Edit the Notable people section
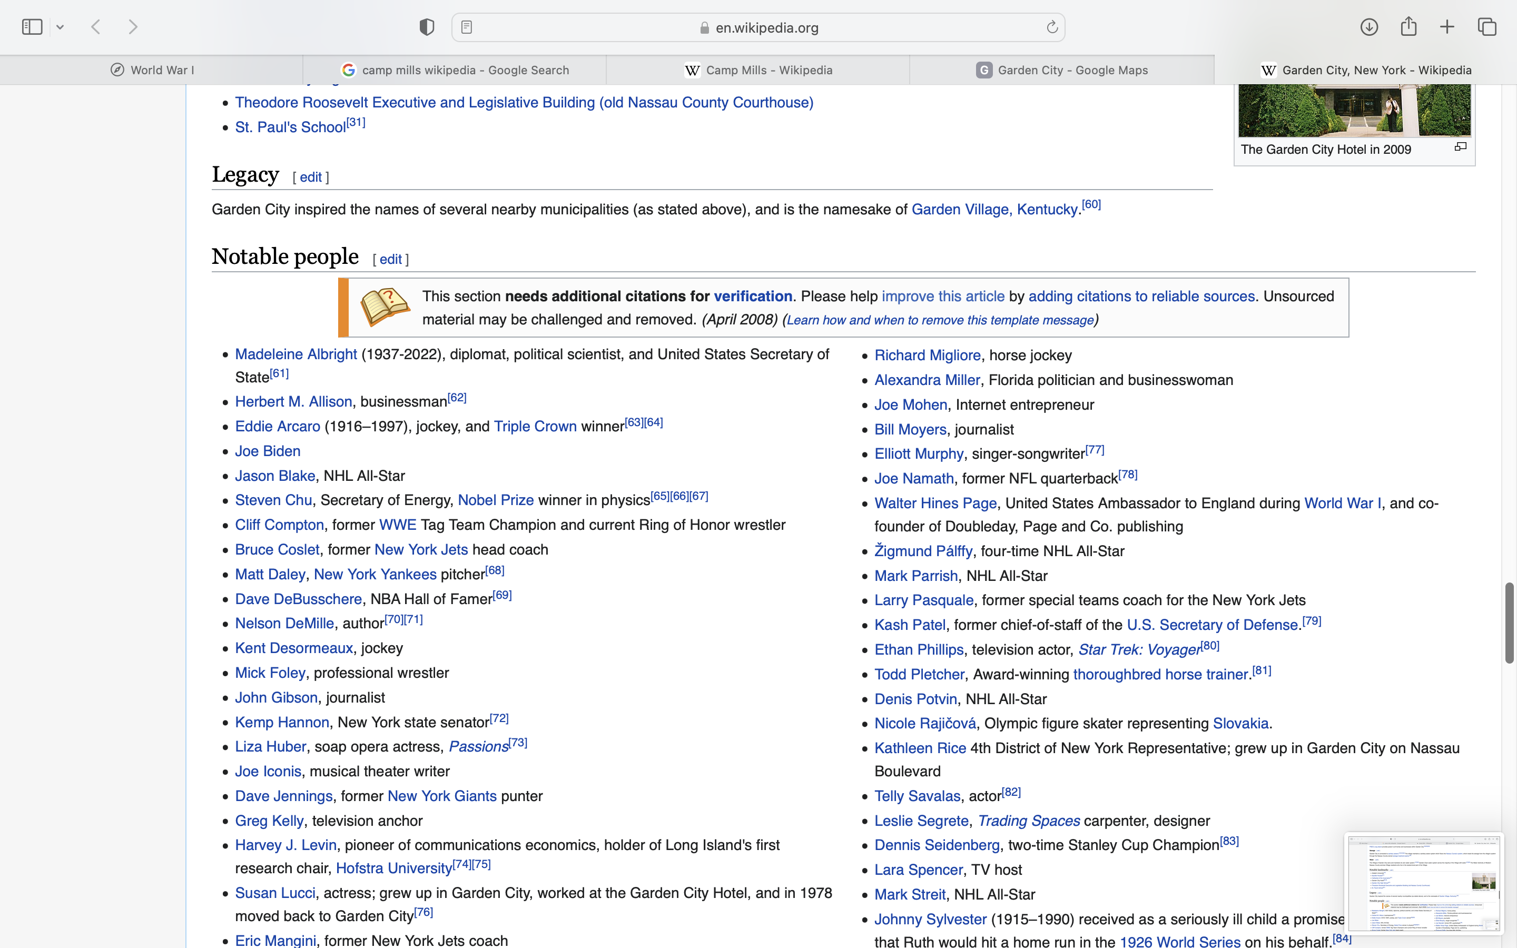Viewport: 1517px width, 948px height. [x=390, y=260]
